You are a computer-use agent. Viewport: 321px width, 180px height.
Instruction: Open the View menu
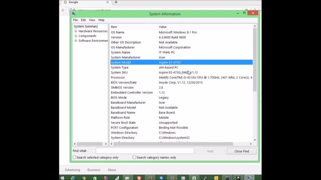click(x=92, y=20)
